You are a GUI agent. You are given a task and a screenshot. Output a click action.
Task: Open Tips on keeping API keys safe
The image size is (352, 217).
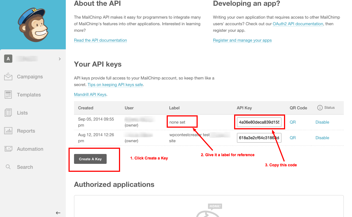pyautogui.click(x=115, y=85)
